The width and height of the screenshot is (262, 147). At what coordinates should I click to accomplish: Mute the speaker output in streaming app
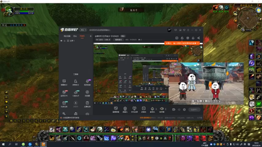[x=161, y=110]
